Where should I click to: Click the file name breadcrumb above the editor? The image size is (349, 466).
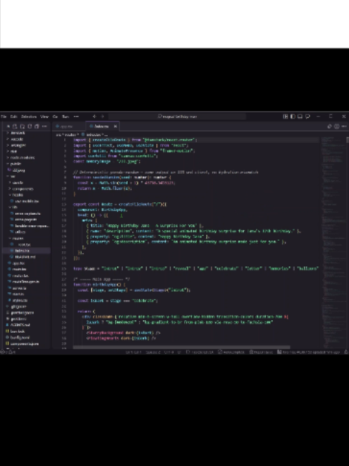click(x=93, y=135)
